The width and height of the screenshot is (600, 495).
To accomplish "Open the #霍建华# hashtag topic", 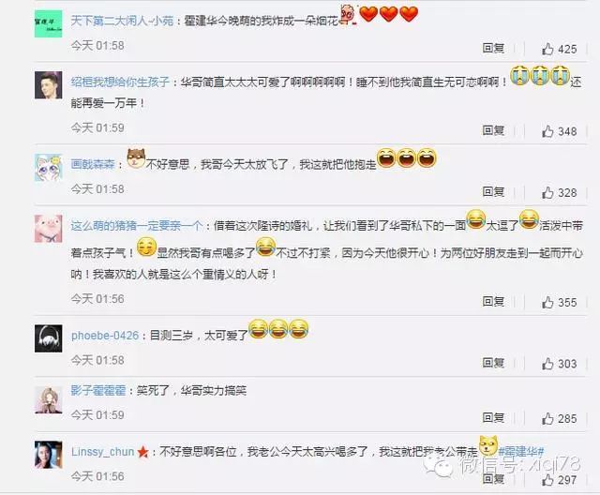I will 521,452.
